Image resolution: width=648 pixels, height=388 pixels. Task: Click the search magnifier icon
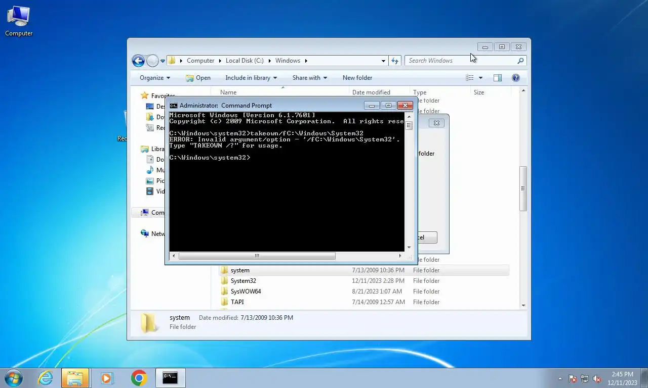(x=520, y=61)
